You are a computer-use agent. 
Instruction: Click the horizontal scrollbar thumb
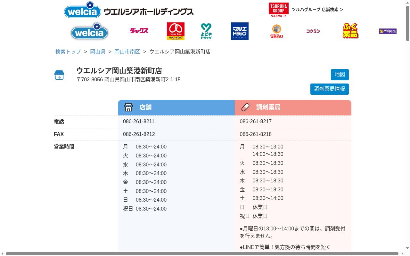pyautogui.click(x=202, y=254)
